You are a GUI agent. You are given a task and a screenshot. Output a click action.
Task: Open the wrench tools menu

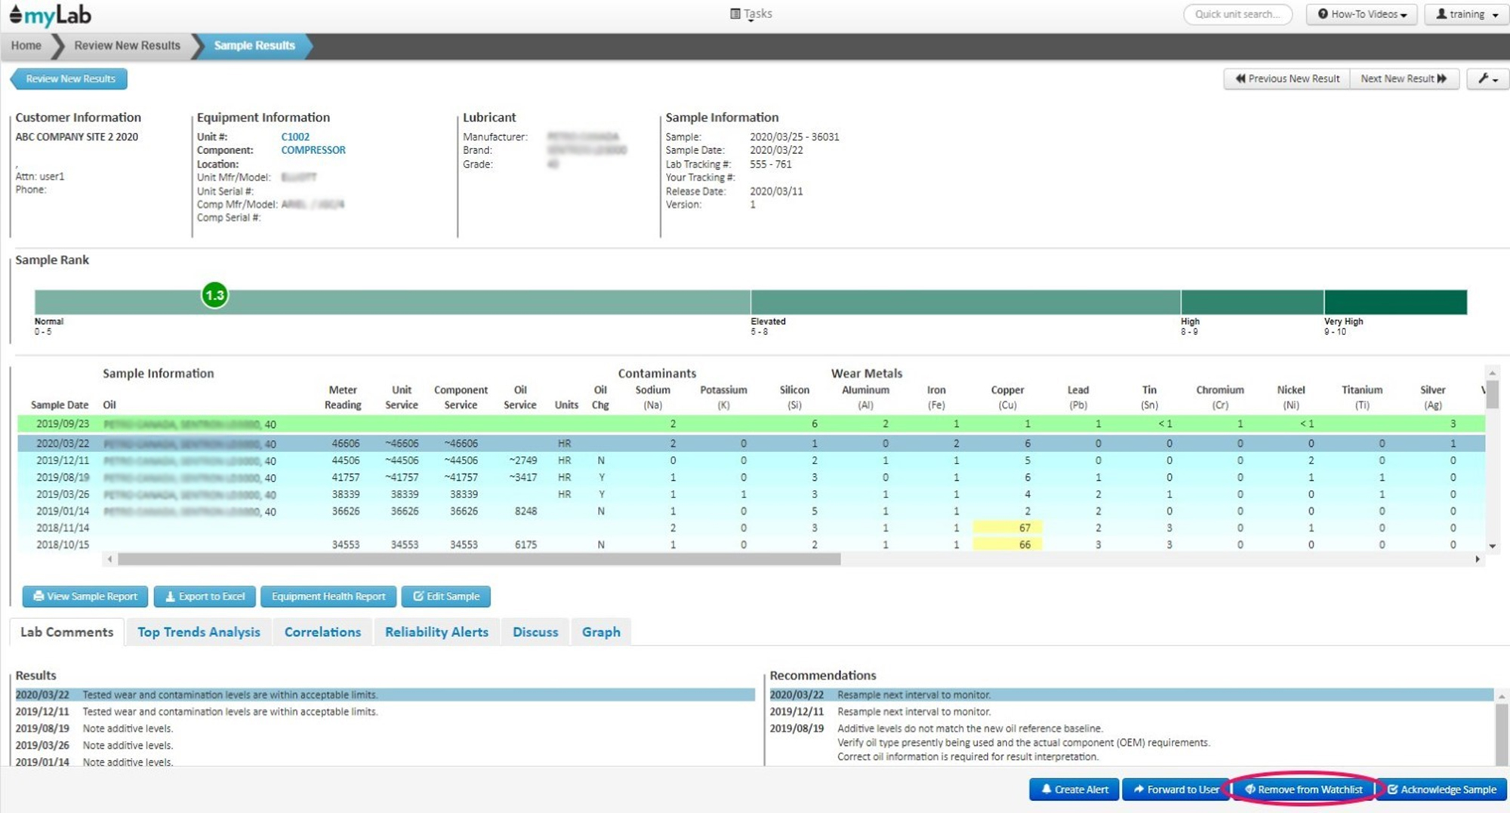[x=1487, y=79]
